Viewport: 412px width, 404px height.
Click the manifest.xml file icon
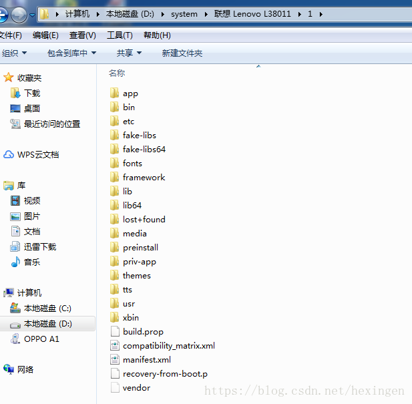click(115, 359)
